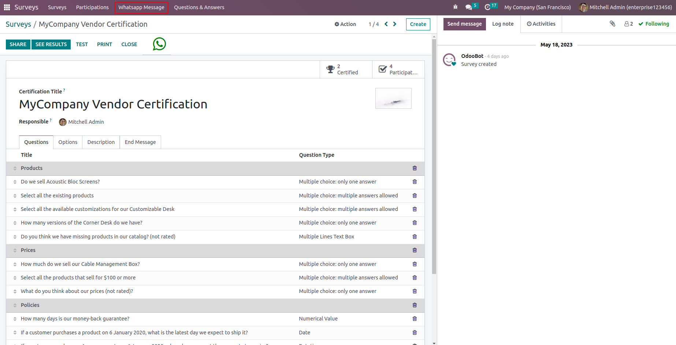The height and width of the screenshot is (345, 676).
Task: Click the SHARE button
Action: coord(18,44)
